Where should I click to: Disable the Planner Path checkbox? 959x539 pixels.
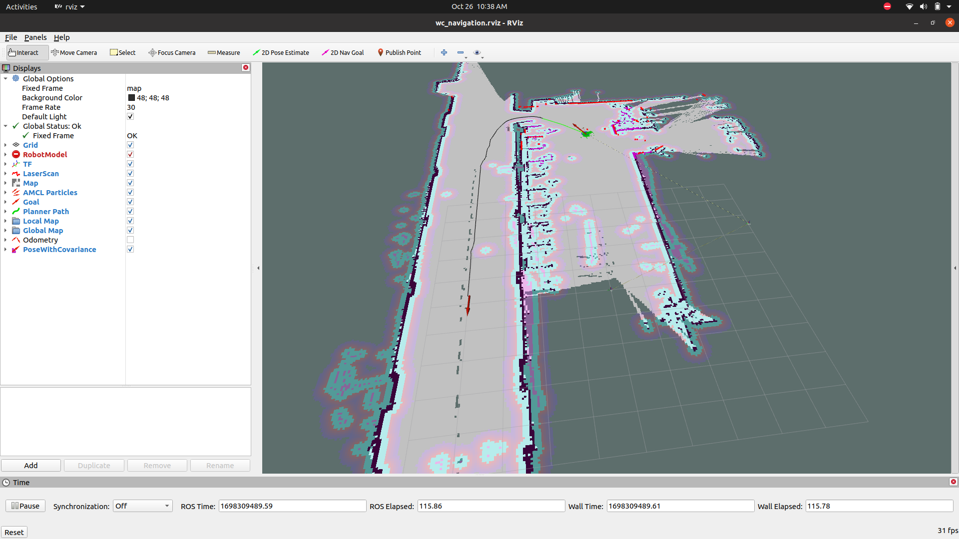pos(130,211)
